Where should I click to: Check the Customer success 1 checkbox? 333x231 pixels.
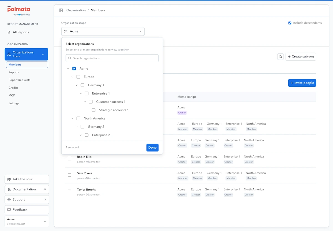91,102
